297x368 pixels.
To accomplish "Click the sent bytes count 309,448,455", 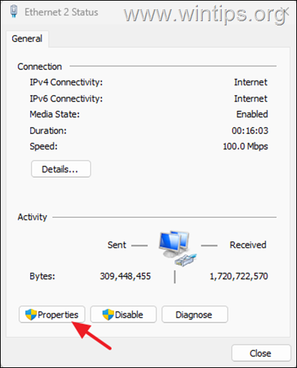I will [x=125, y=276].
